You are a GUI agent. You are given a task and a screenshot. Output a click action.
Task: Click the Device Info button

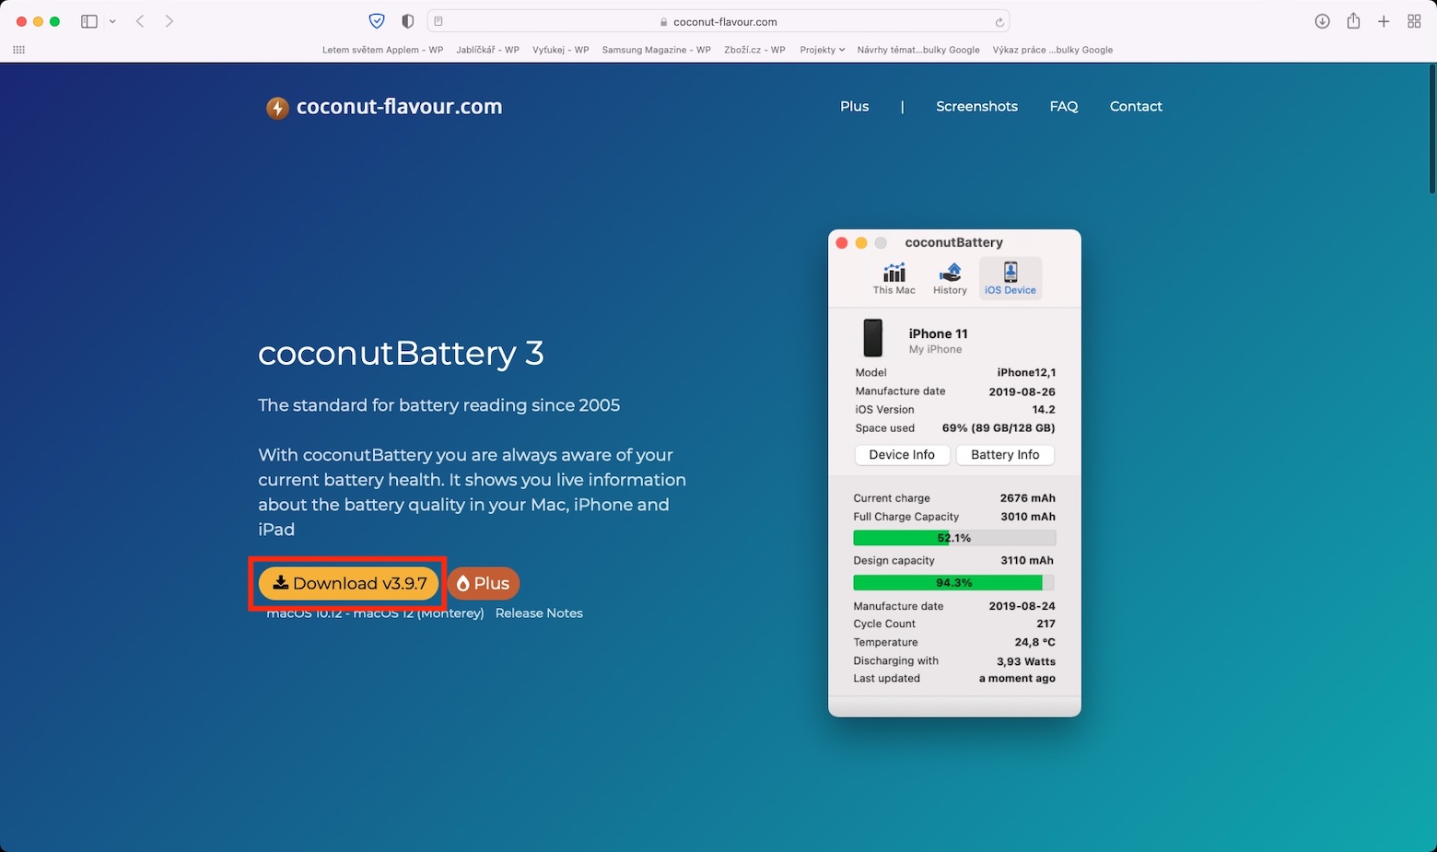click(902, 455)
